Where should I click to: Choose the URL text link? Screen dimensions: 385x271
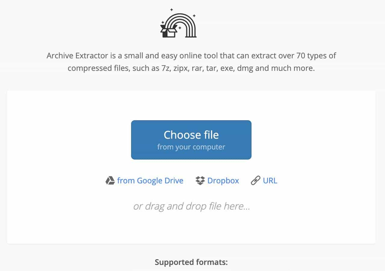pos(270,181)
